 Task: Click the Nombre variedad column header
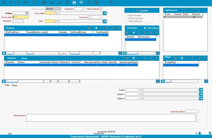[x=46, y=32]
